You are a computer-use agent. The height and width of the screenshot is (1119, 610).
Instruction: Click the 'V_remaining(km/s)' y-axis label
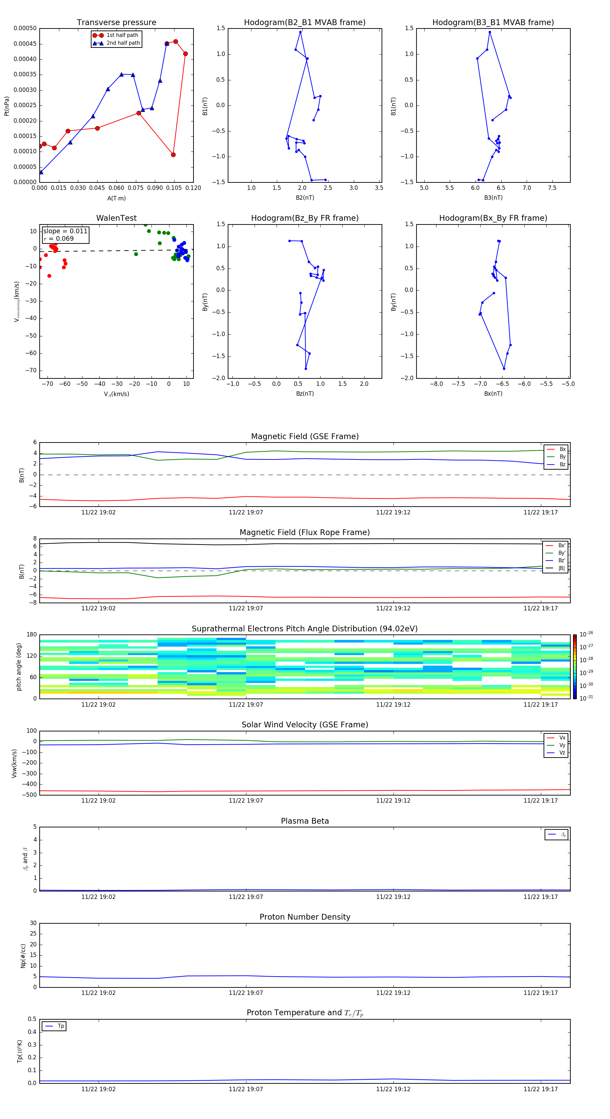17,301
